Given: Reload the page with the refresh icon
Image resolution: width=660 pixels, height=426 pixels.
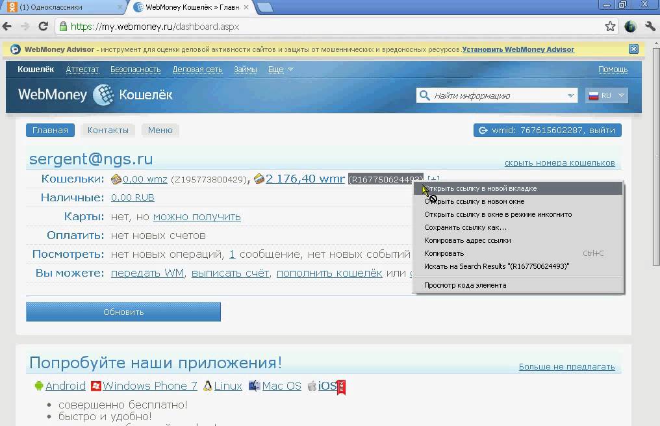Looking at the screenshot, I should [44, 26].
